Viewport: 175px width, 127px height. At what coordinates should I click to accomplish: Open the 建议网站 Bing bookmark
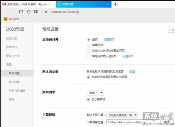tap(12, 19)
